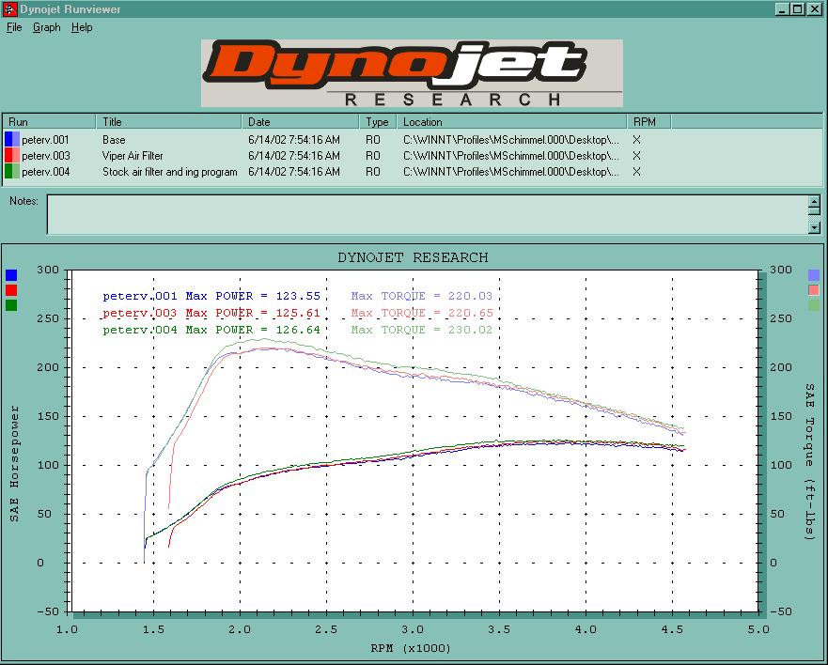Click the green color swatch for peterv.004
The image size is (828, 665).
tap(12, 172)
